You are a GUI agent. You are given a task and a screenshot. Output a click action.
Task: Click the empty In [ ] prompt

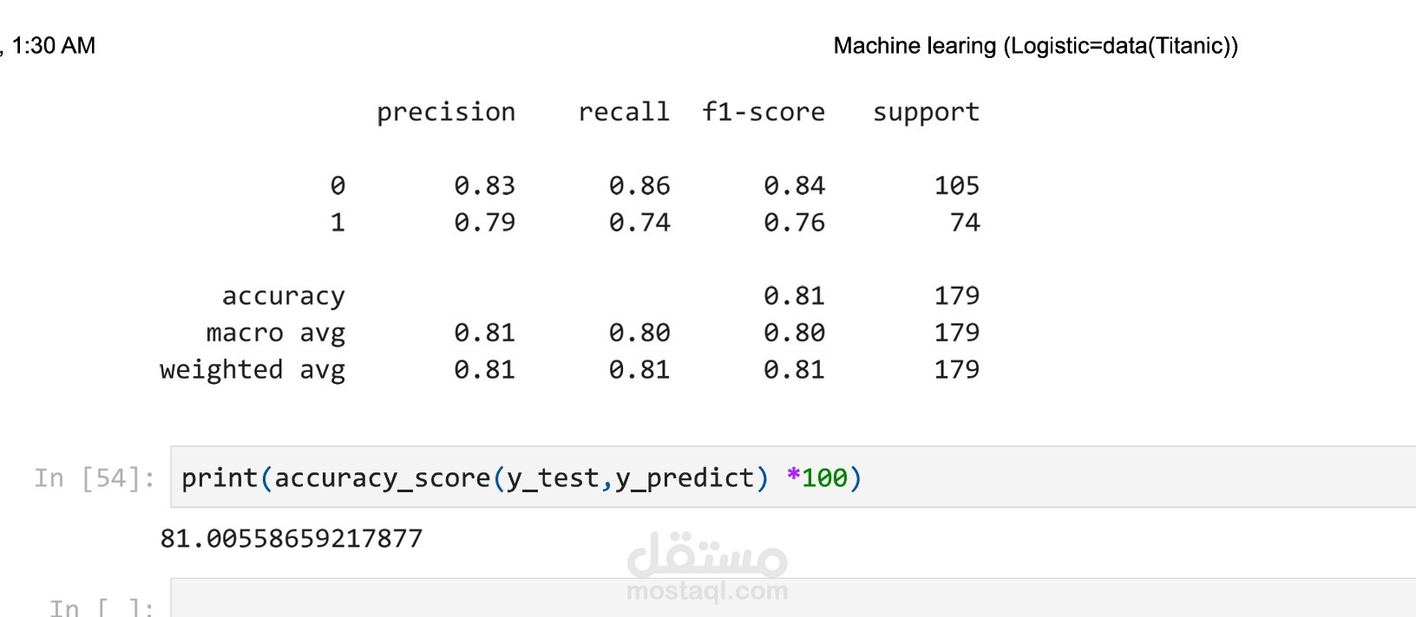pyautogui.click(x=102, y=607)
